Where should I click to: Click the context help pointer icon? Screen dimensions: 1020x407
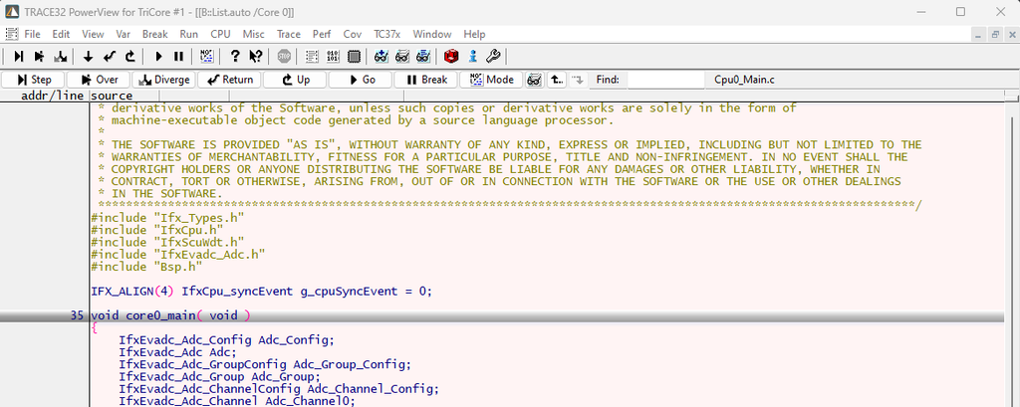pyautogui.click(x=256, y=57)
